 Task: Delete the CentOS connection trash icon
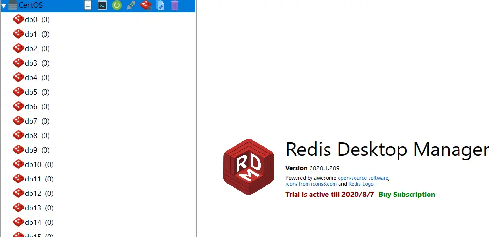[175, 5]
